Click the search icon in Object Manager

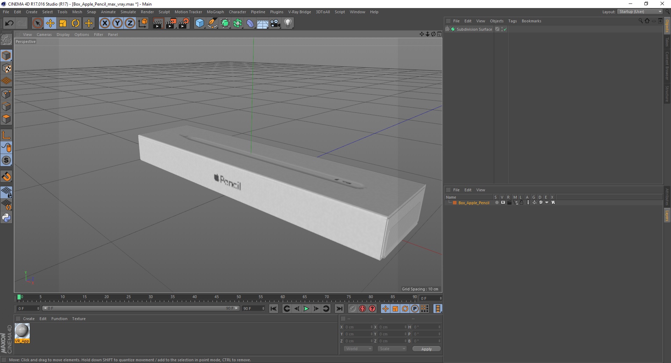click(641, 21)
